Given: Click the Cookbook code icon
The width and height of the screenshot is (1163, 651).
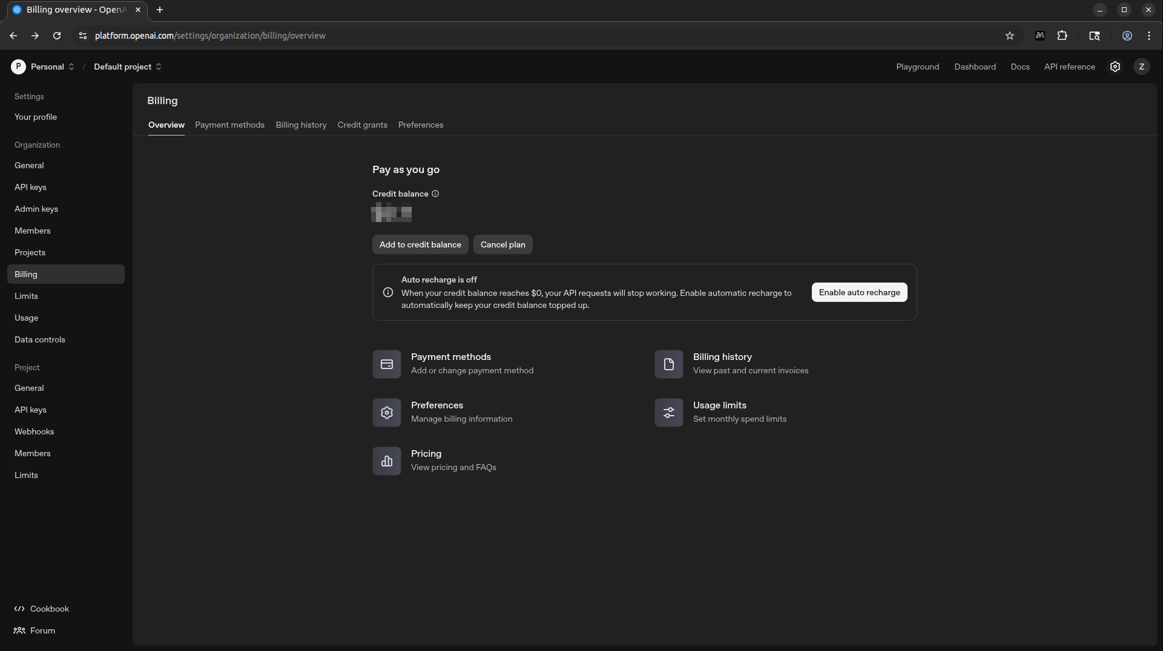Looking at the screenshot, I should click(19, 609).
